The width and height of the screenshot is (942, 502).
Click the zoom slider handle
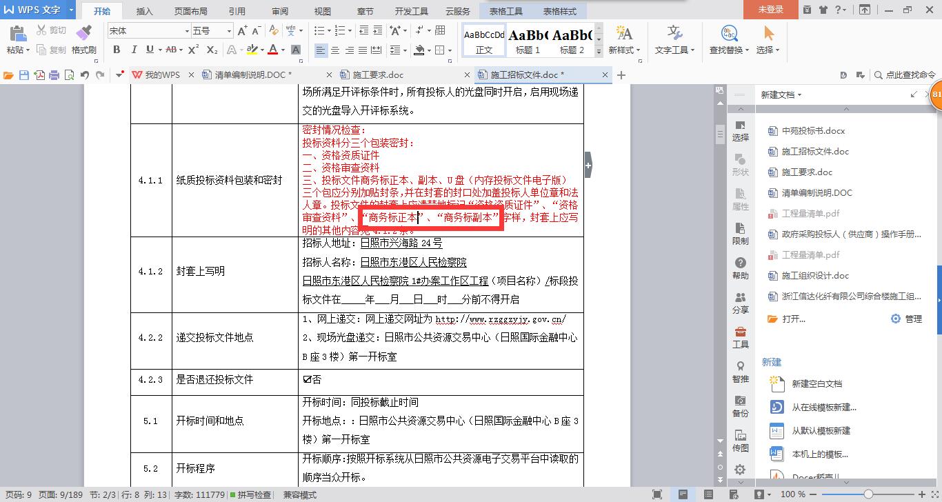(868, 494)
